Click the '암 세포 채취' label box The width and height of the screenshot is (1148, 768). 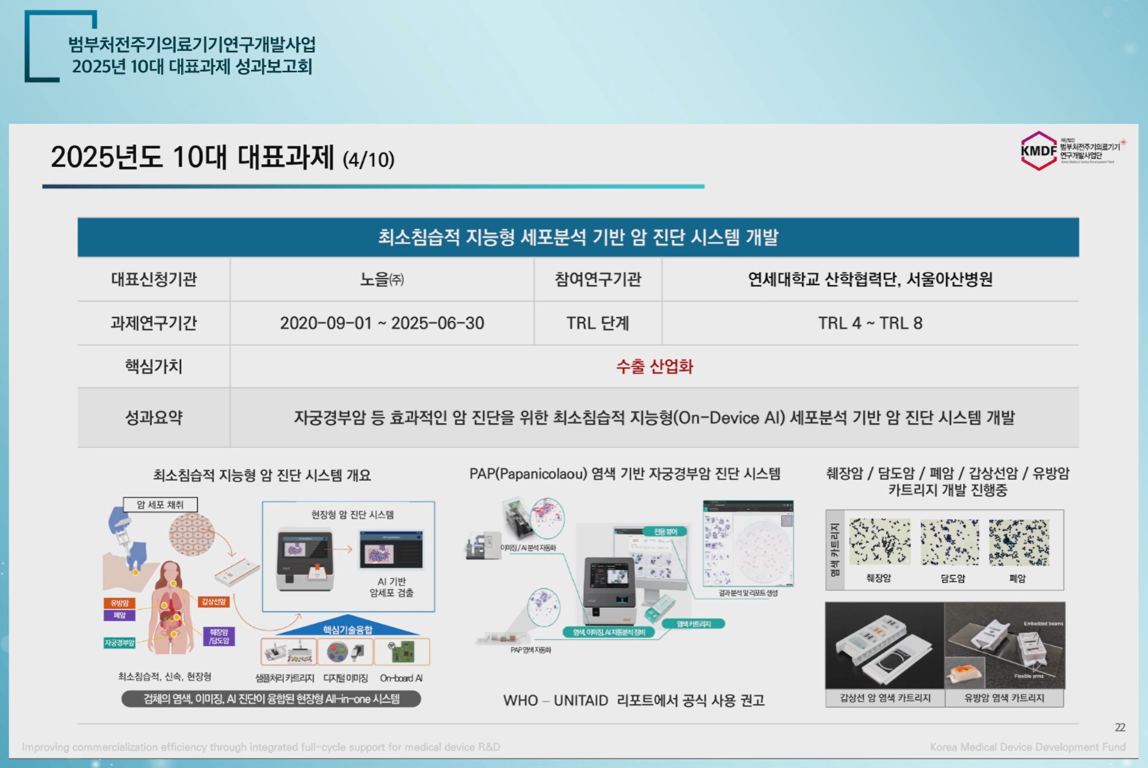pyautogui.click(x=160, y=505)
